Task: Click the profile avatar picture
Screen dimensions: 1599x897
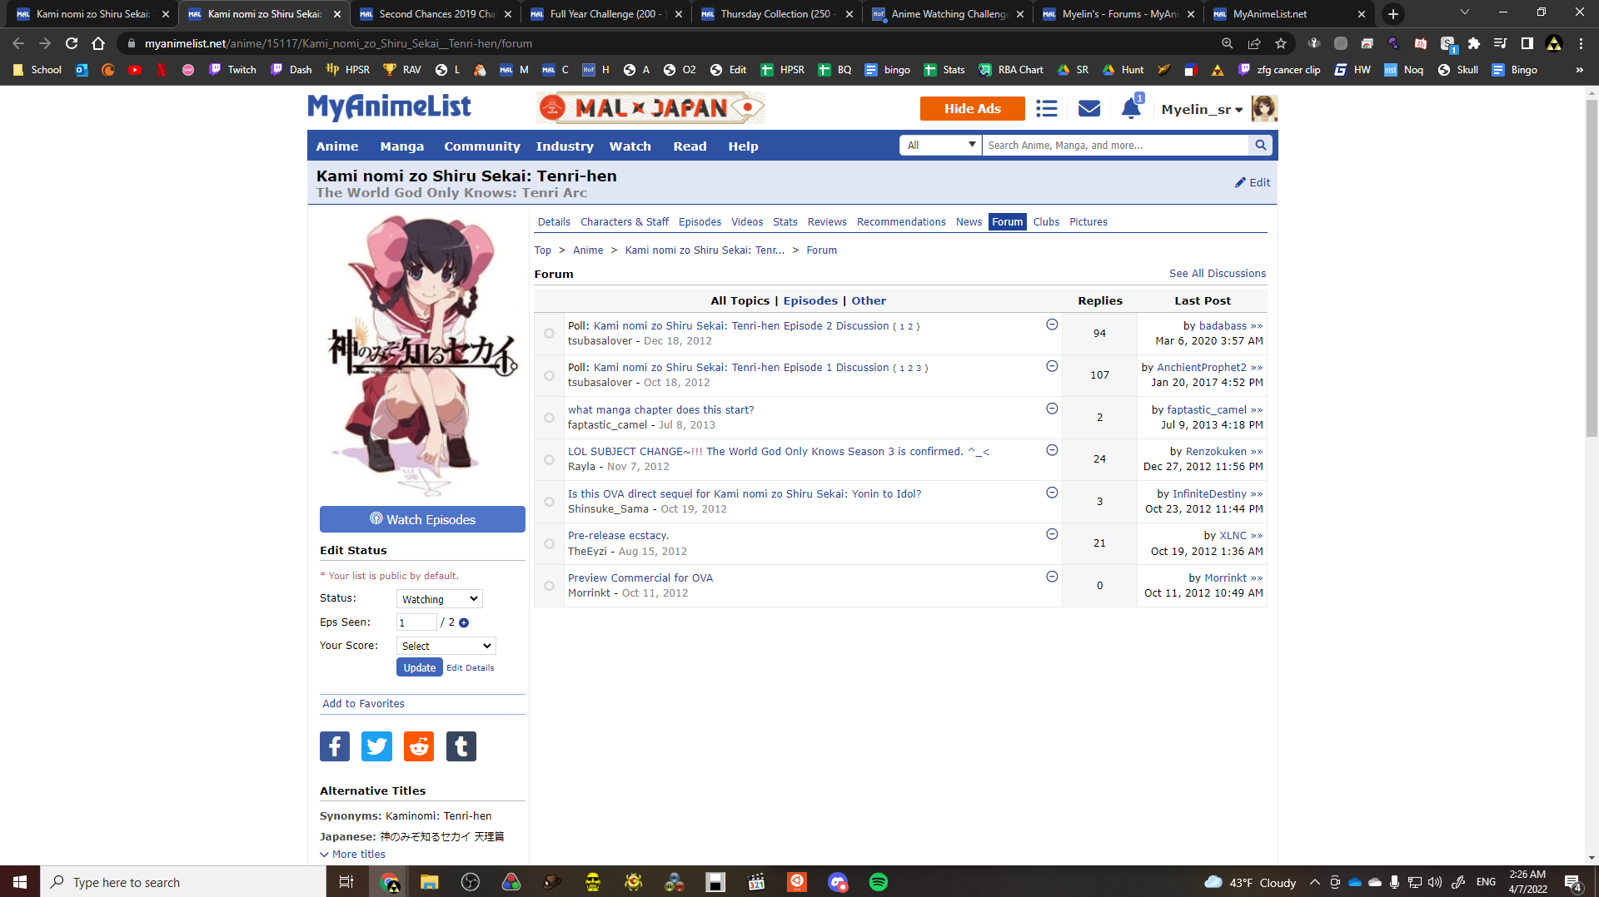Action: [1264, 109]
